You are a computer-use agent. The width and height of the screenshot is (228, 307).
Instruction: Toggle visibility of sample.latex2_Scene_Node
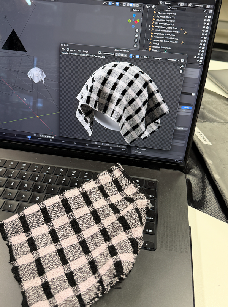point(204,27)
